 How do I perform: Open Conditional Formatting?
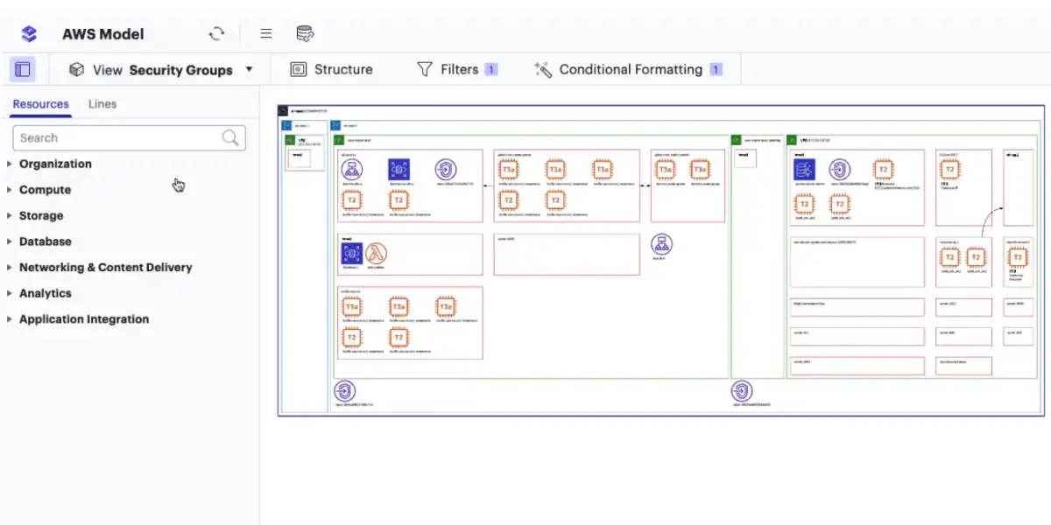628,69
